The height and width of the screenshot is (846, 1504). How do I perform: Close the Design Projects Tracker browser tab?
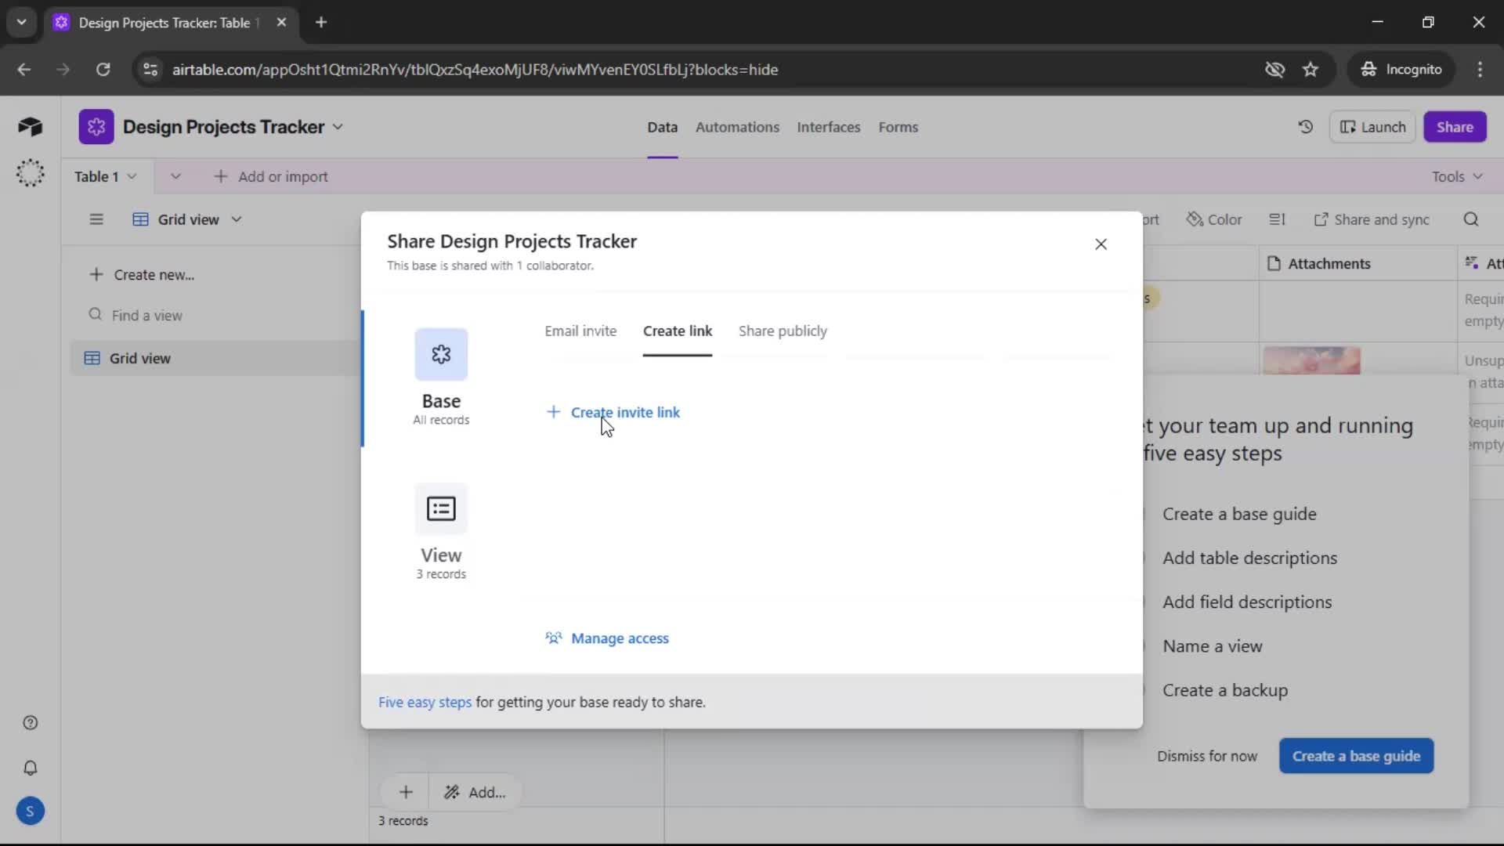tap(281, 23)
